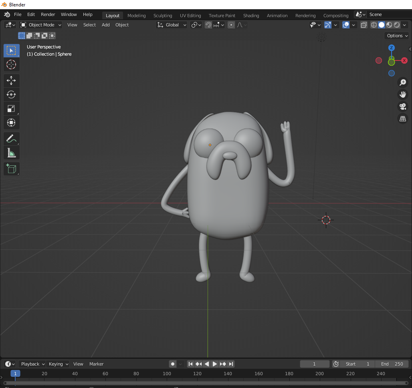Switch to the Sculpting workspace tab
Screen dimensions: 412x388
point(163,16)
